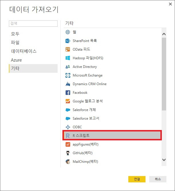Choose the 웹 text label
The image size is (175, 191).
tap(74, 32)
